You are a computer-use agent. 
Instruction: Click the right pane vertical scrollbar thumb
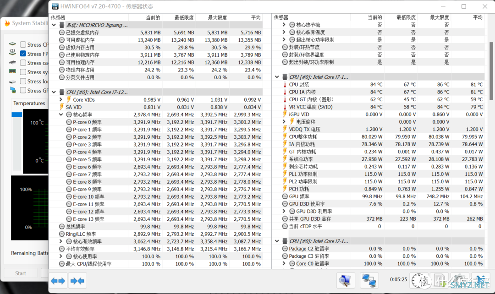(x=491, y=71)
